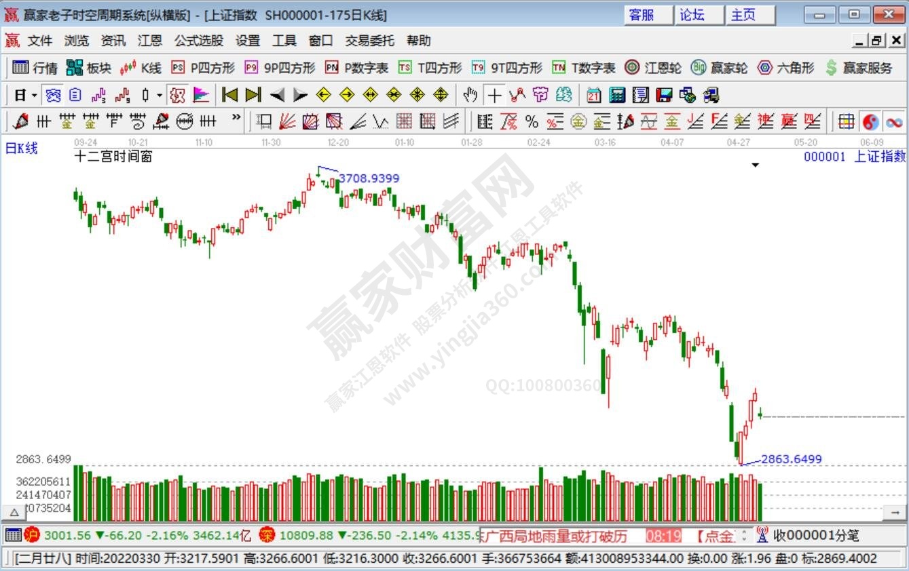Image resolution: width=909 pixels, height=571 pixels.
Task: Select the hand pan tool
Action: coord(470,95)
